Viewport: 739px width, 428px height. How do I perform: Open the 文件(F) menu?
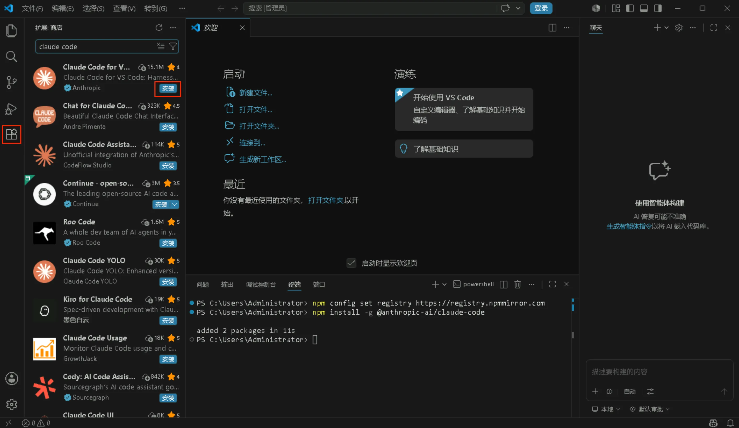coord(32,8)
